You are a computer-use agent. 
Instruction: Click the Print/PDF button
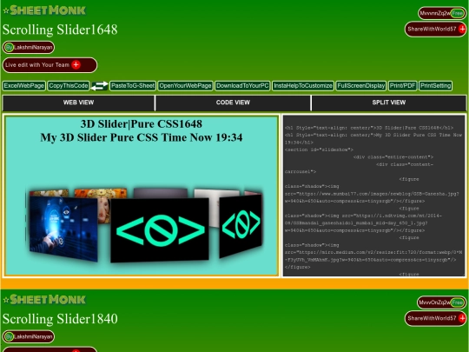pyautogui.click(x=403, y=86)
